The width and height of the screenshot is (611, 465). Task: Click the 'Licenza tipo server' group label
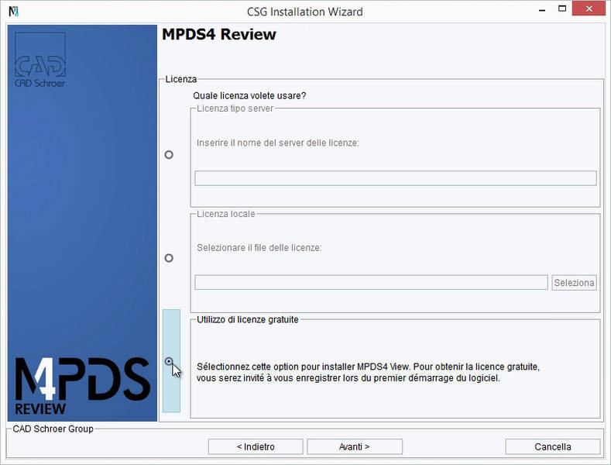(x=235, y=108)
